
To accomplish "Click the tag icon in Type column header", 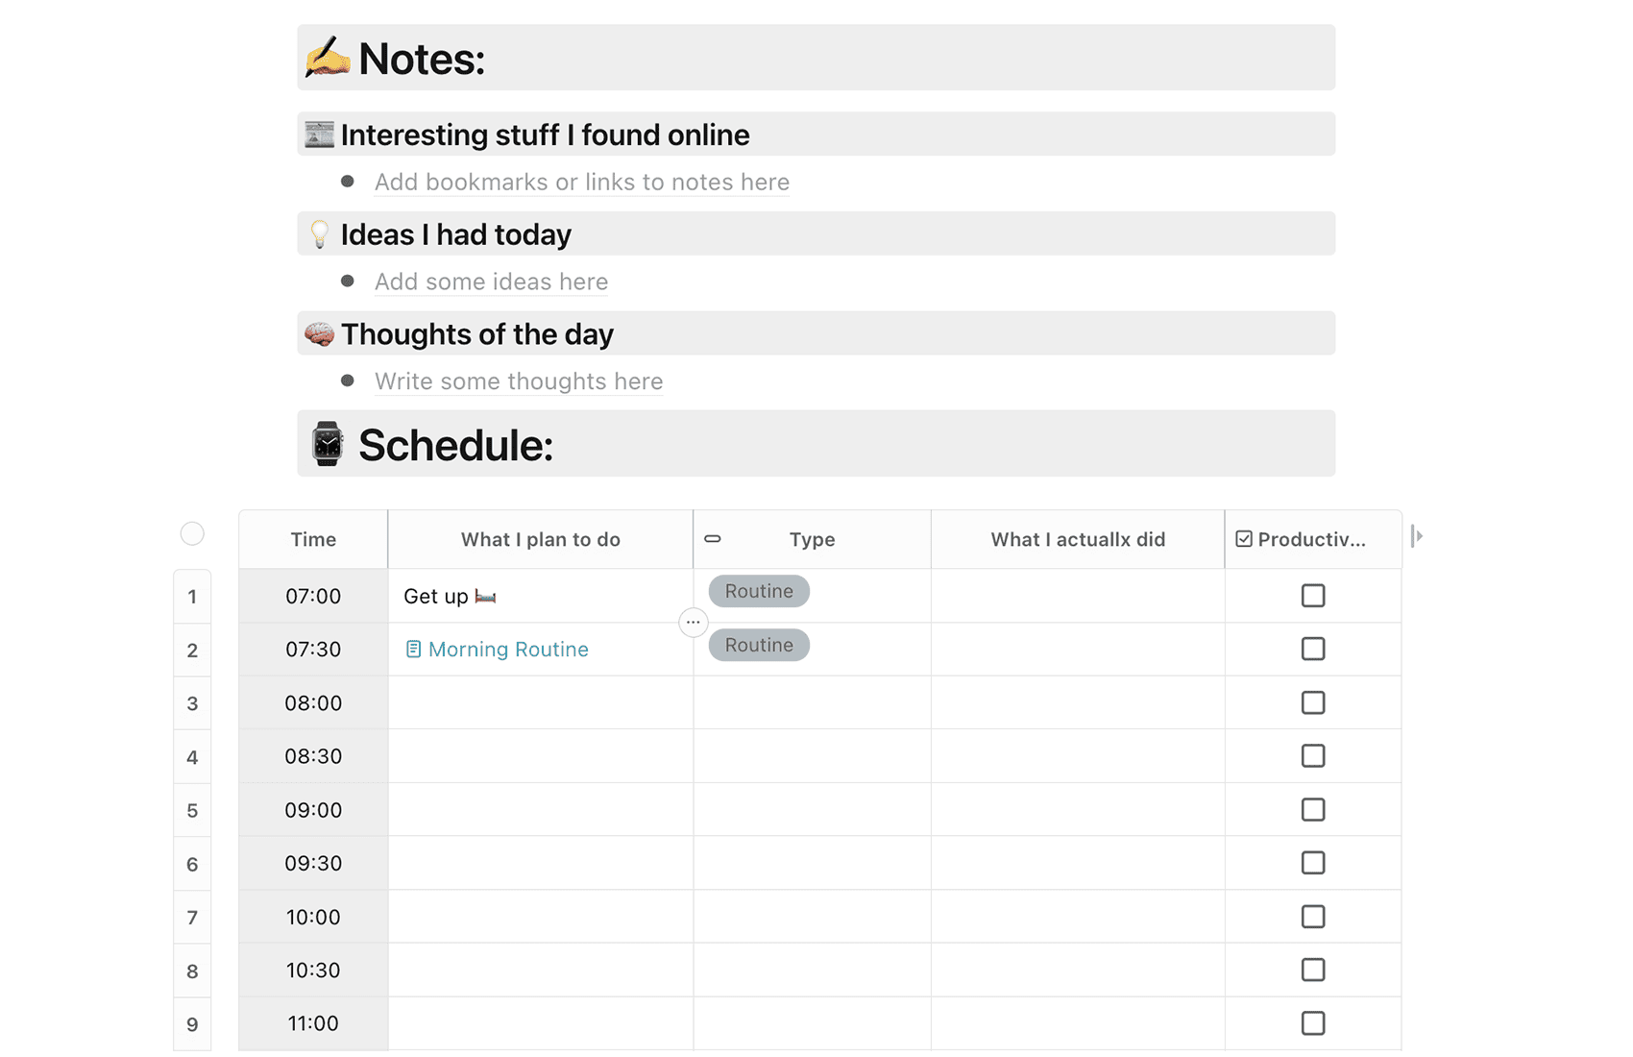I will 713,539.
